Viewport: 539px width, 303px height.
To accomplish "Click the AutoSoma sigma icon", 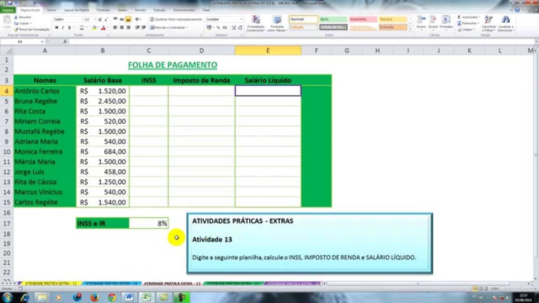I will (x=459, y=17).
